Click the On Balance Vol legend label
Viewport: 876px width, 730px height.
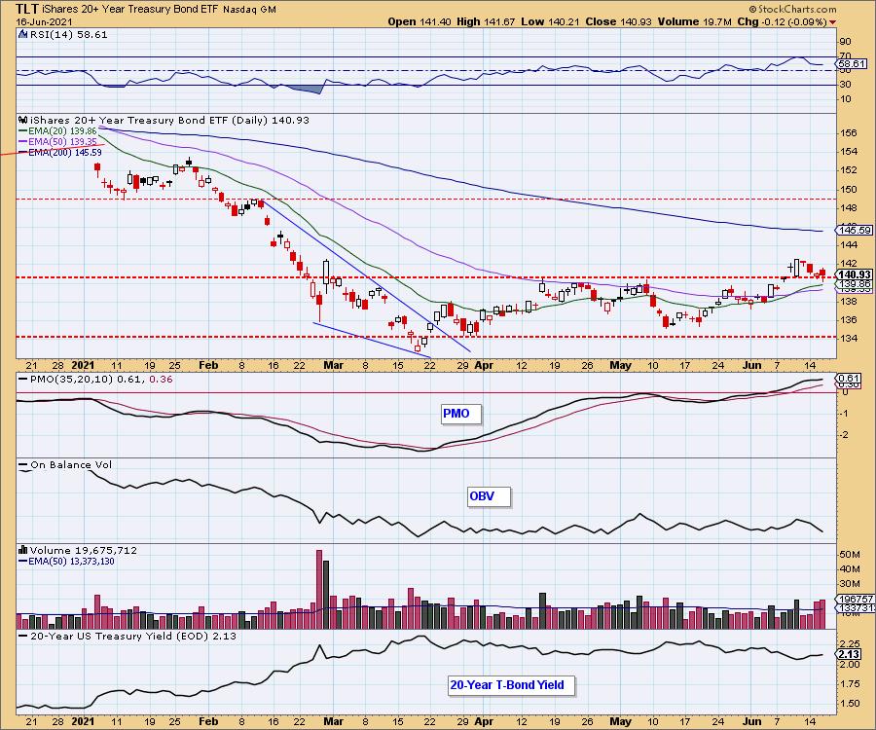pos(65,464)
